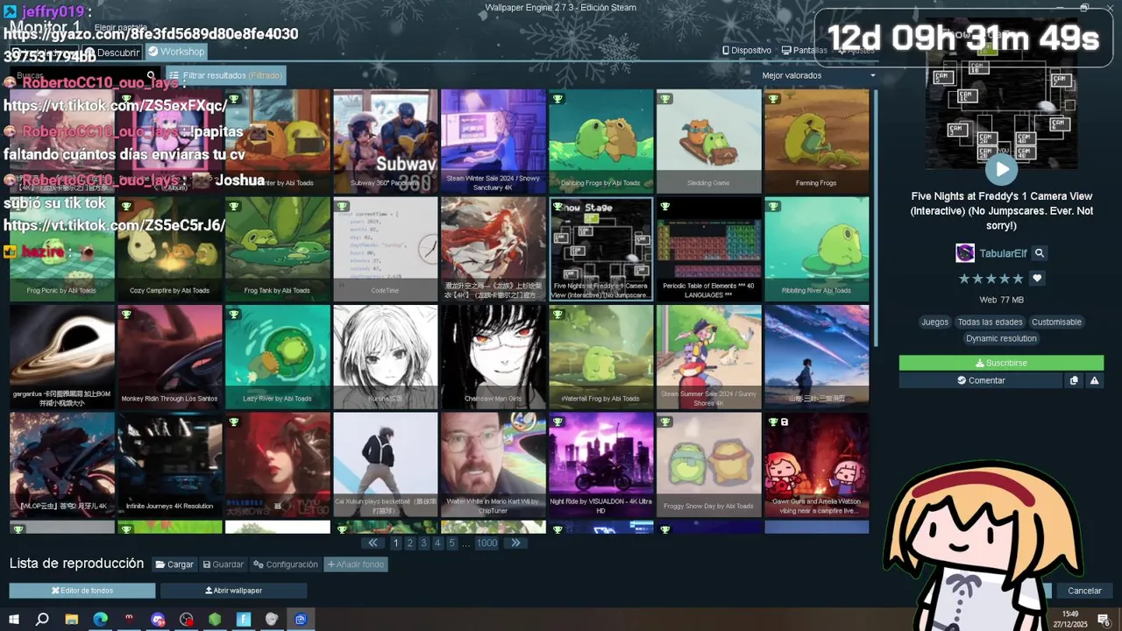Select Periodic Table of Elements thumbnail
This screenshot has width=1122, height=631.
click(708, 249)
